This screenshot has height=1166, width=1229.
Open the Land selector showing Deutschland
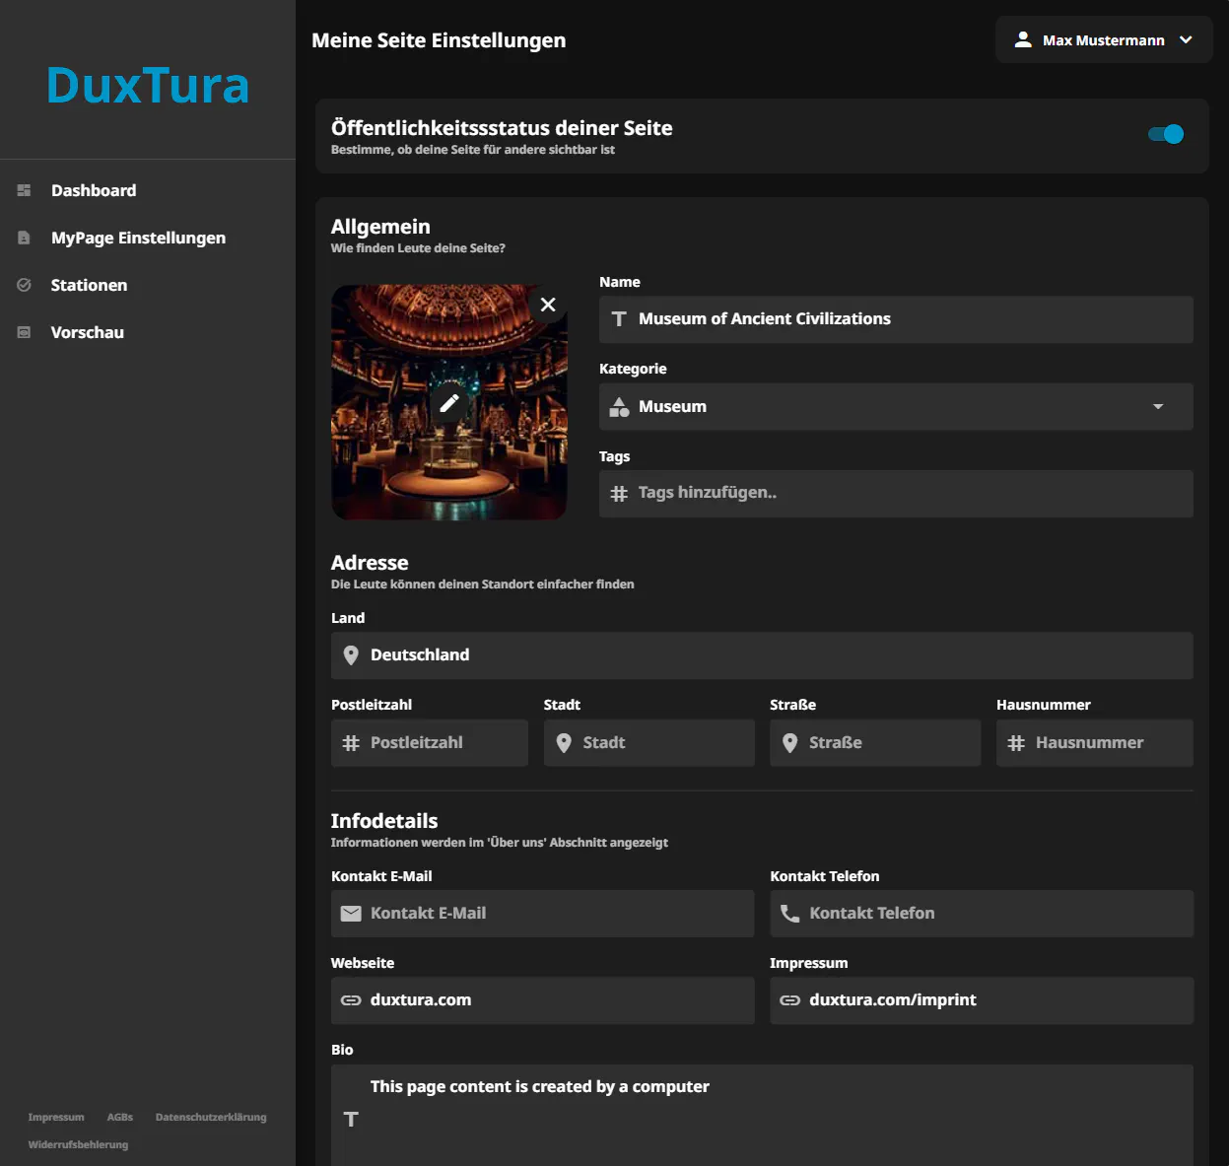click(x=762, y=654)
